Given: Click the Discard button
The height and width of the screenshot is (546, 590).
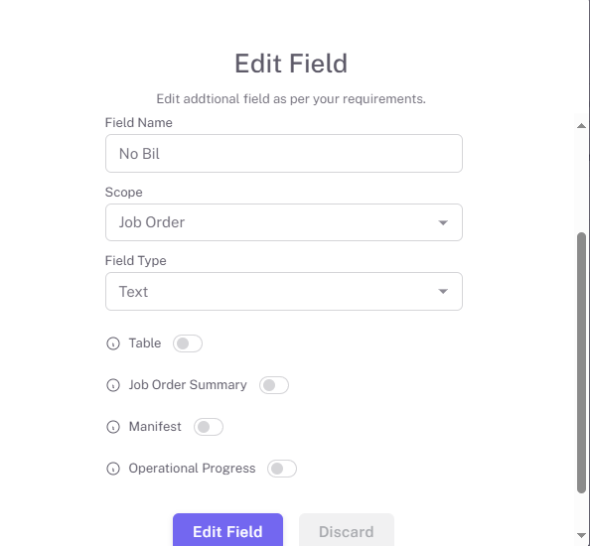Looking at the screenshot, I should [x=347, y=530].
